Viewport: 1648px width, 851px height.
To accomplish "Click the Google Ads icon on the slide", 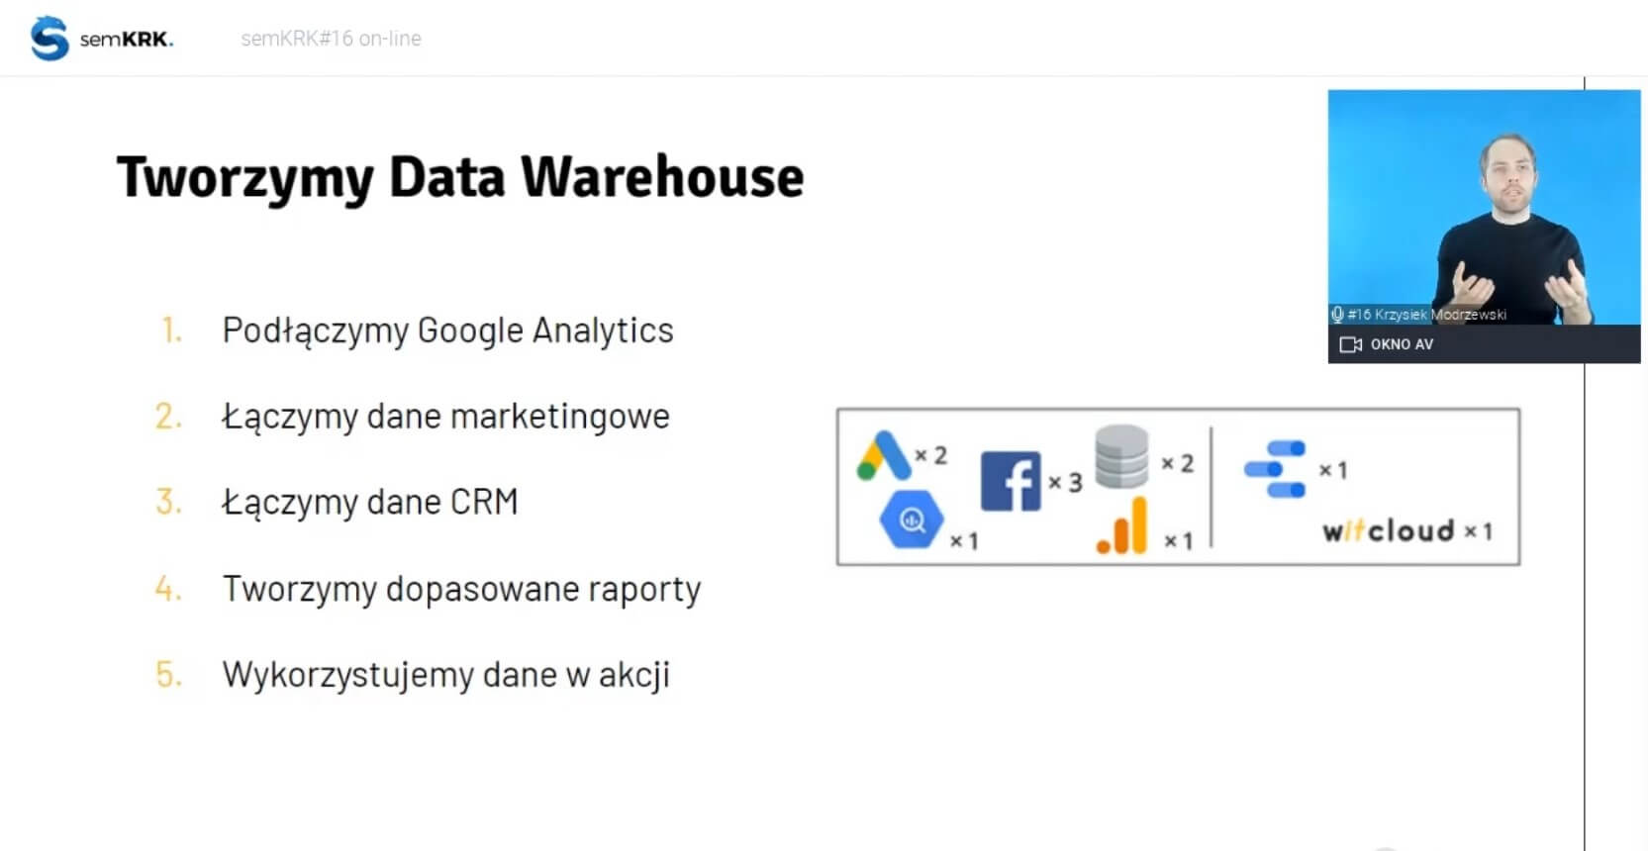I will pyautogui.click(x=883, y=456).
